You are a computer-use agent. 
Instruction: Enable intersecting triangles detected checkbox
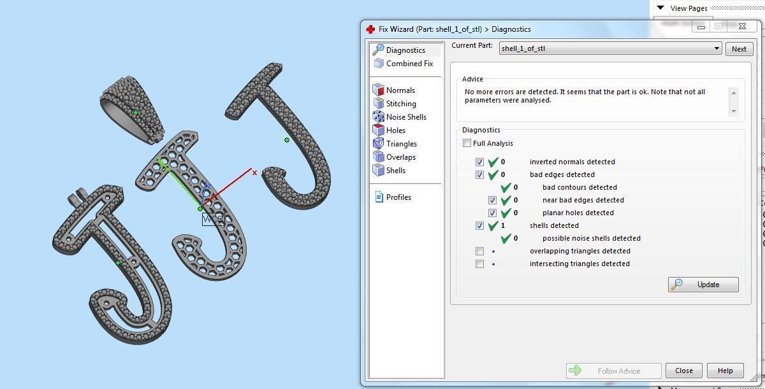[480, 264]
